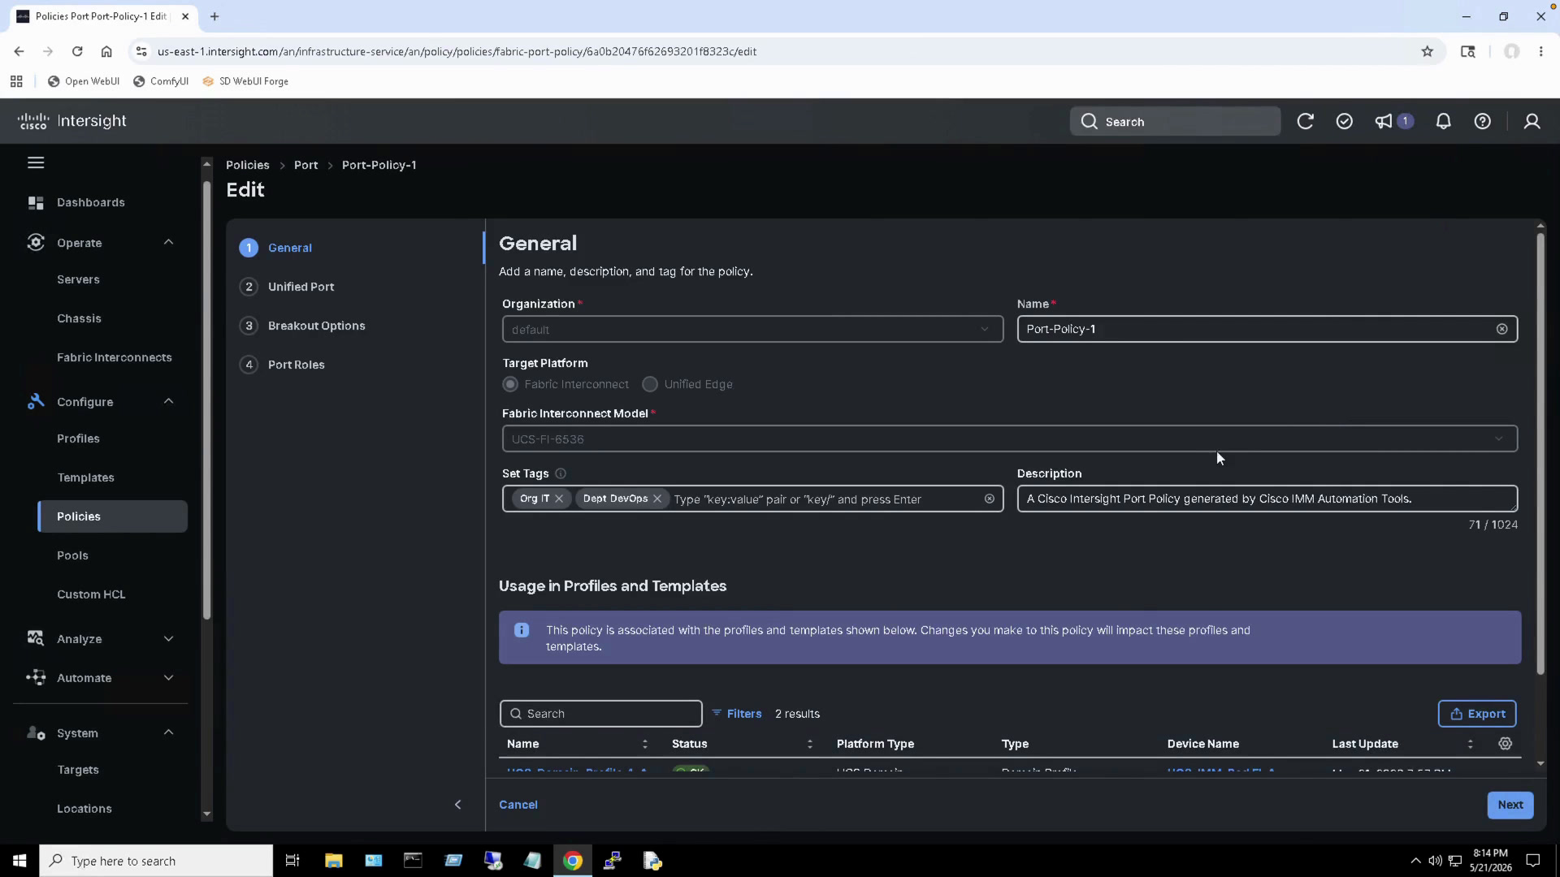This screenshot has height=877, width=1560.
Task: Clear all tags in the Set Tags field
Action: coord(989,499)
